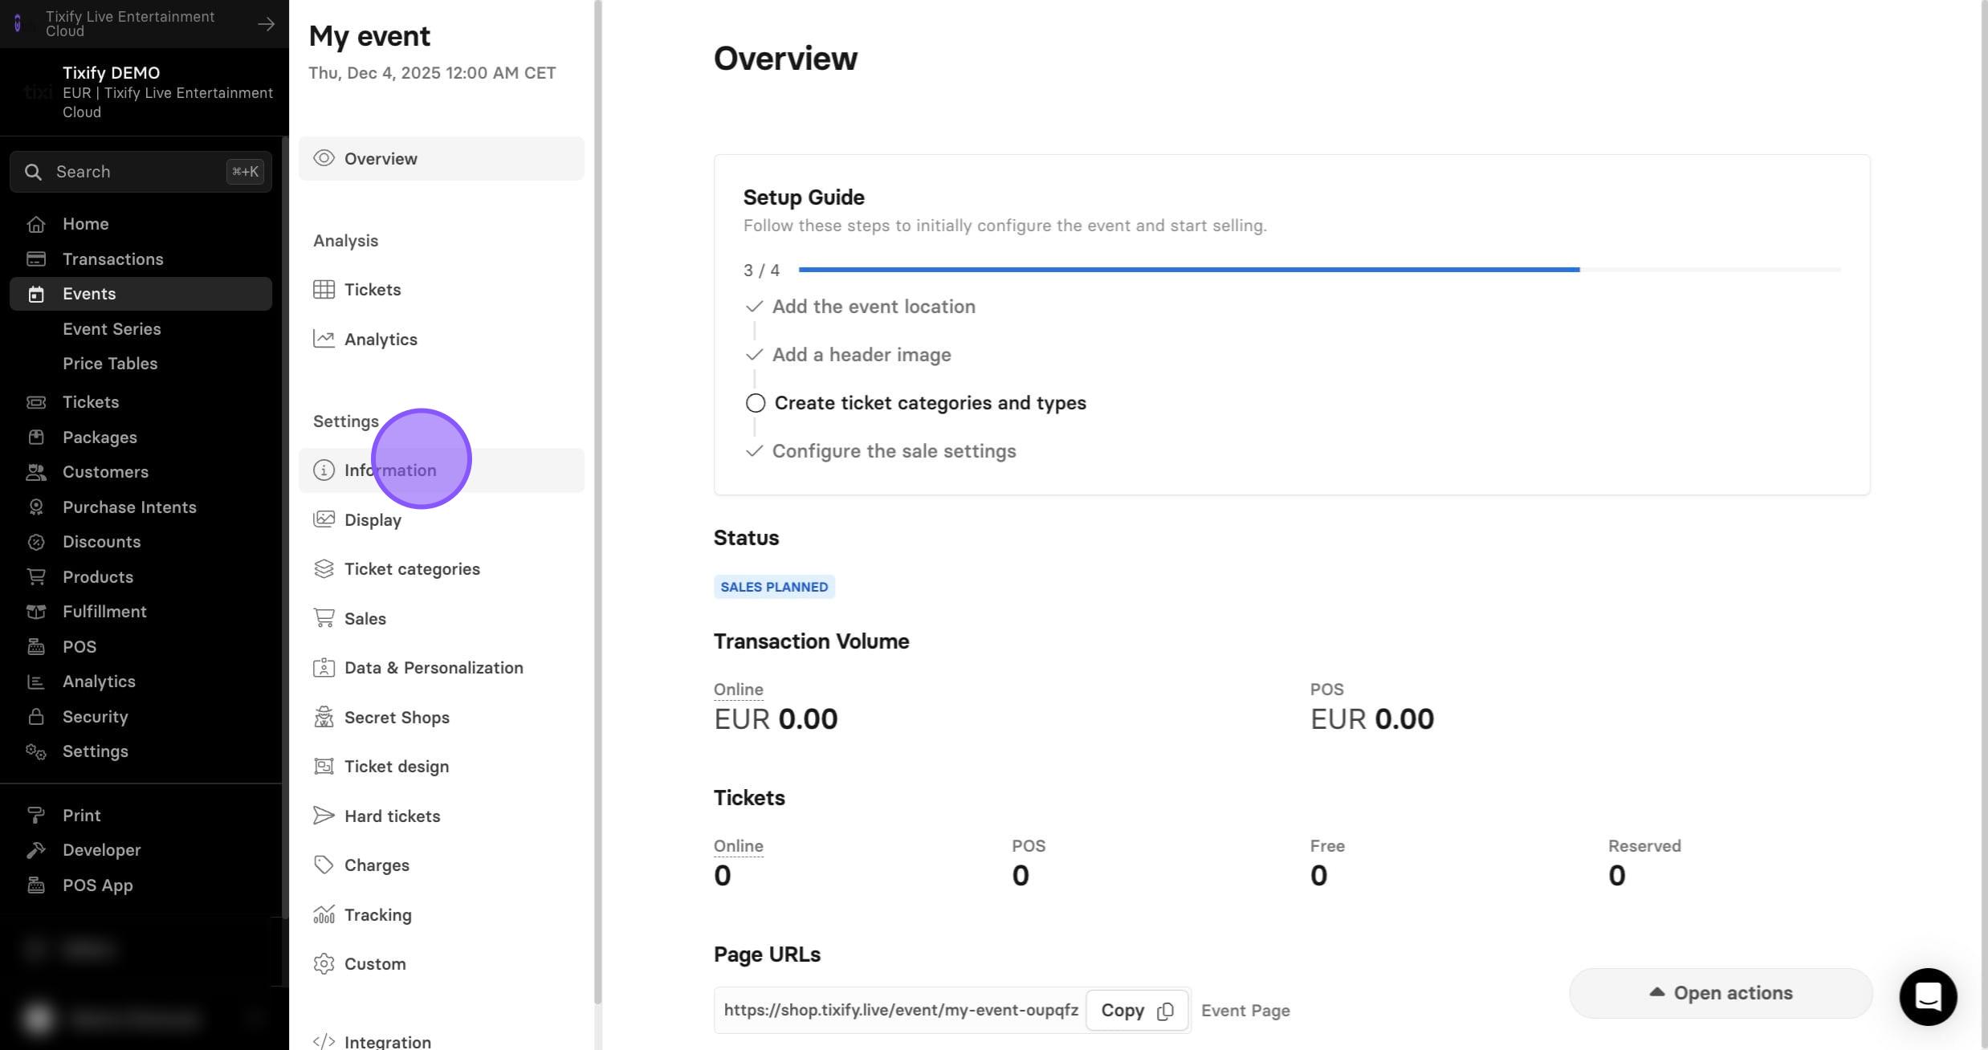Click the Add the event location step
The width and height of the screenshot is (1988, 1050).
pos(874,307)
